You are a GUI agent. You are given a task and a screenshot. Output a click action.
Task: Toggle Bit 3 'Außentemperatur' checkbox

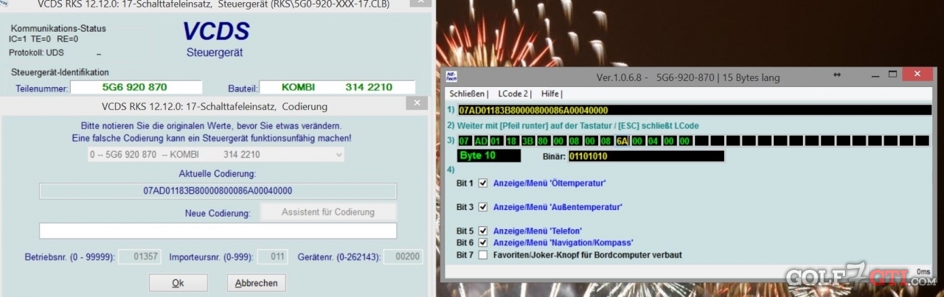[x=483, y=207]
